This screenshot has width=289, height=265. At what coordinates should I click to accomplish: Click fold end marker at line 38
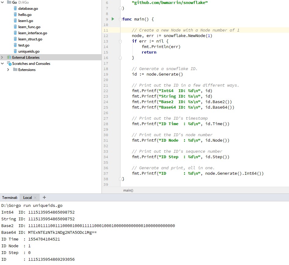point(120,179)
